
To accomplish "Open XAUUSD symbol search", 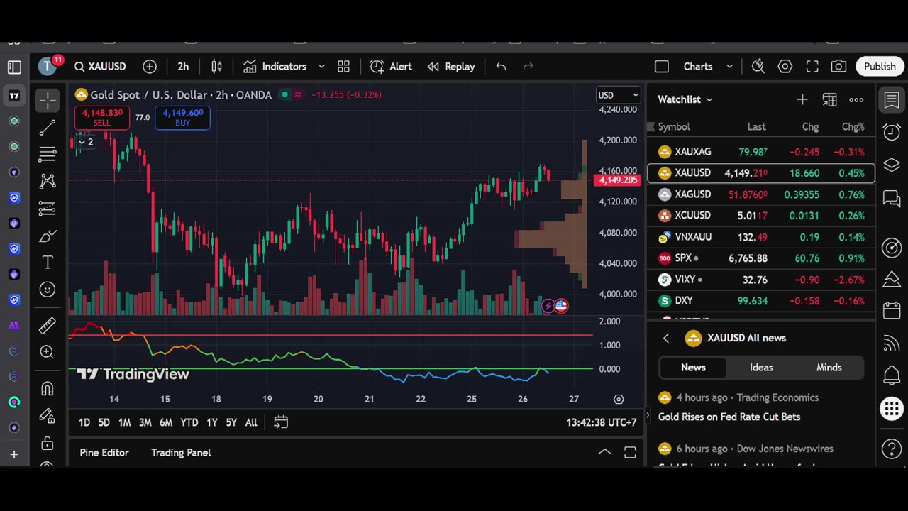I will (x=101, y=67).
